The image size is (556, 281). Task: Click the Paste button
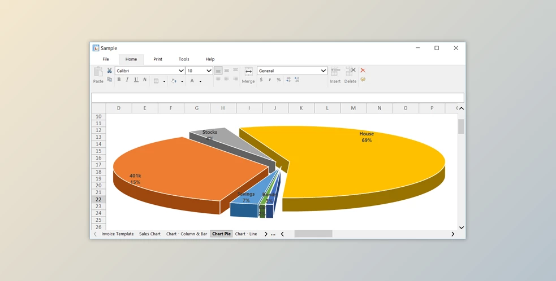click(x=98, y=75)
